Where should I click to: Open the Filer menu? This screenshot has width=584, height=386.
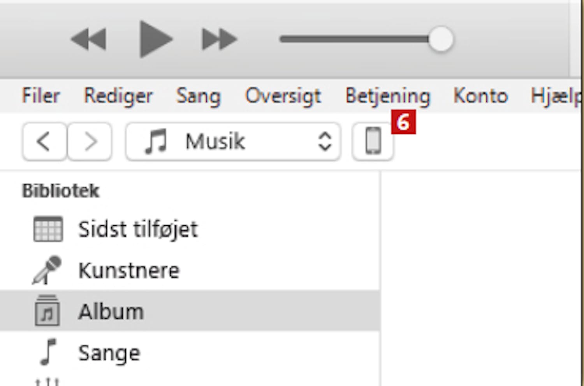tap(41, 96)
